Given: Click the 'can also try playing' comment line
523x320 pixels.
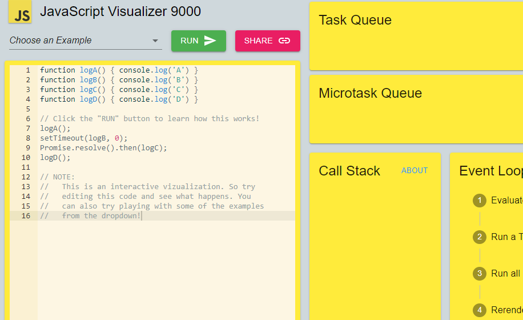Looking at the screenshot, I should (x=152, y=206).
